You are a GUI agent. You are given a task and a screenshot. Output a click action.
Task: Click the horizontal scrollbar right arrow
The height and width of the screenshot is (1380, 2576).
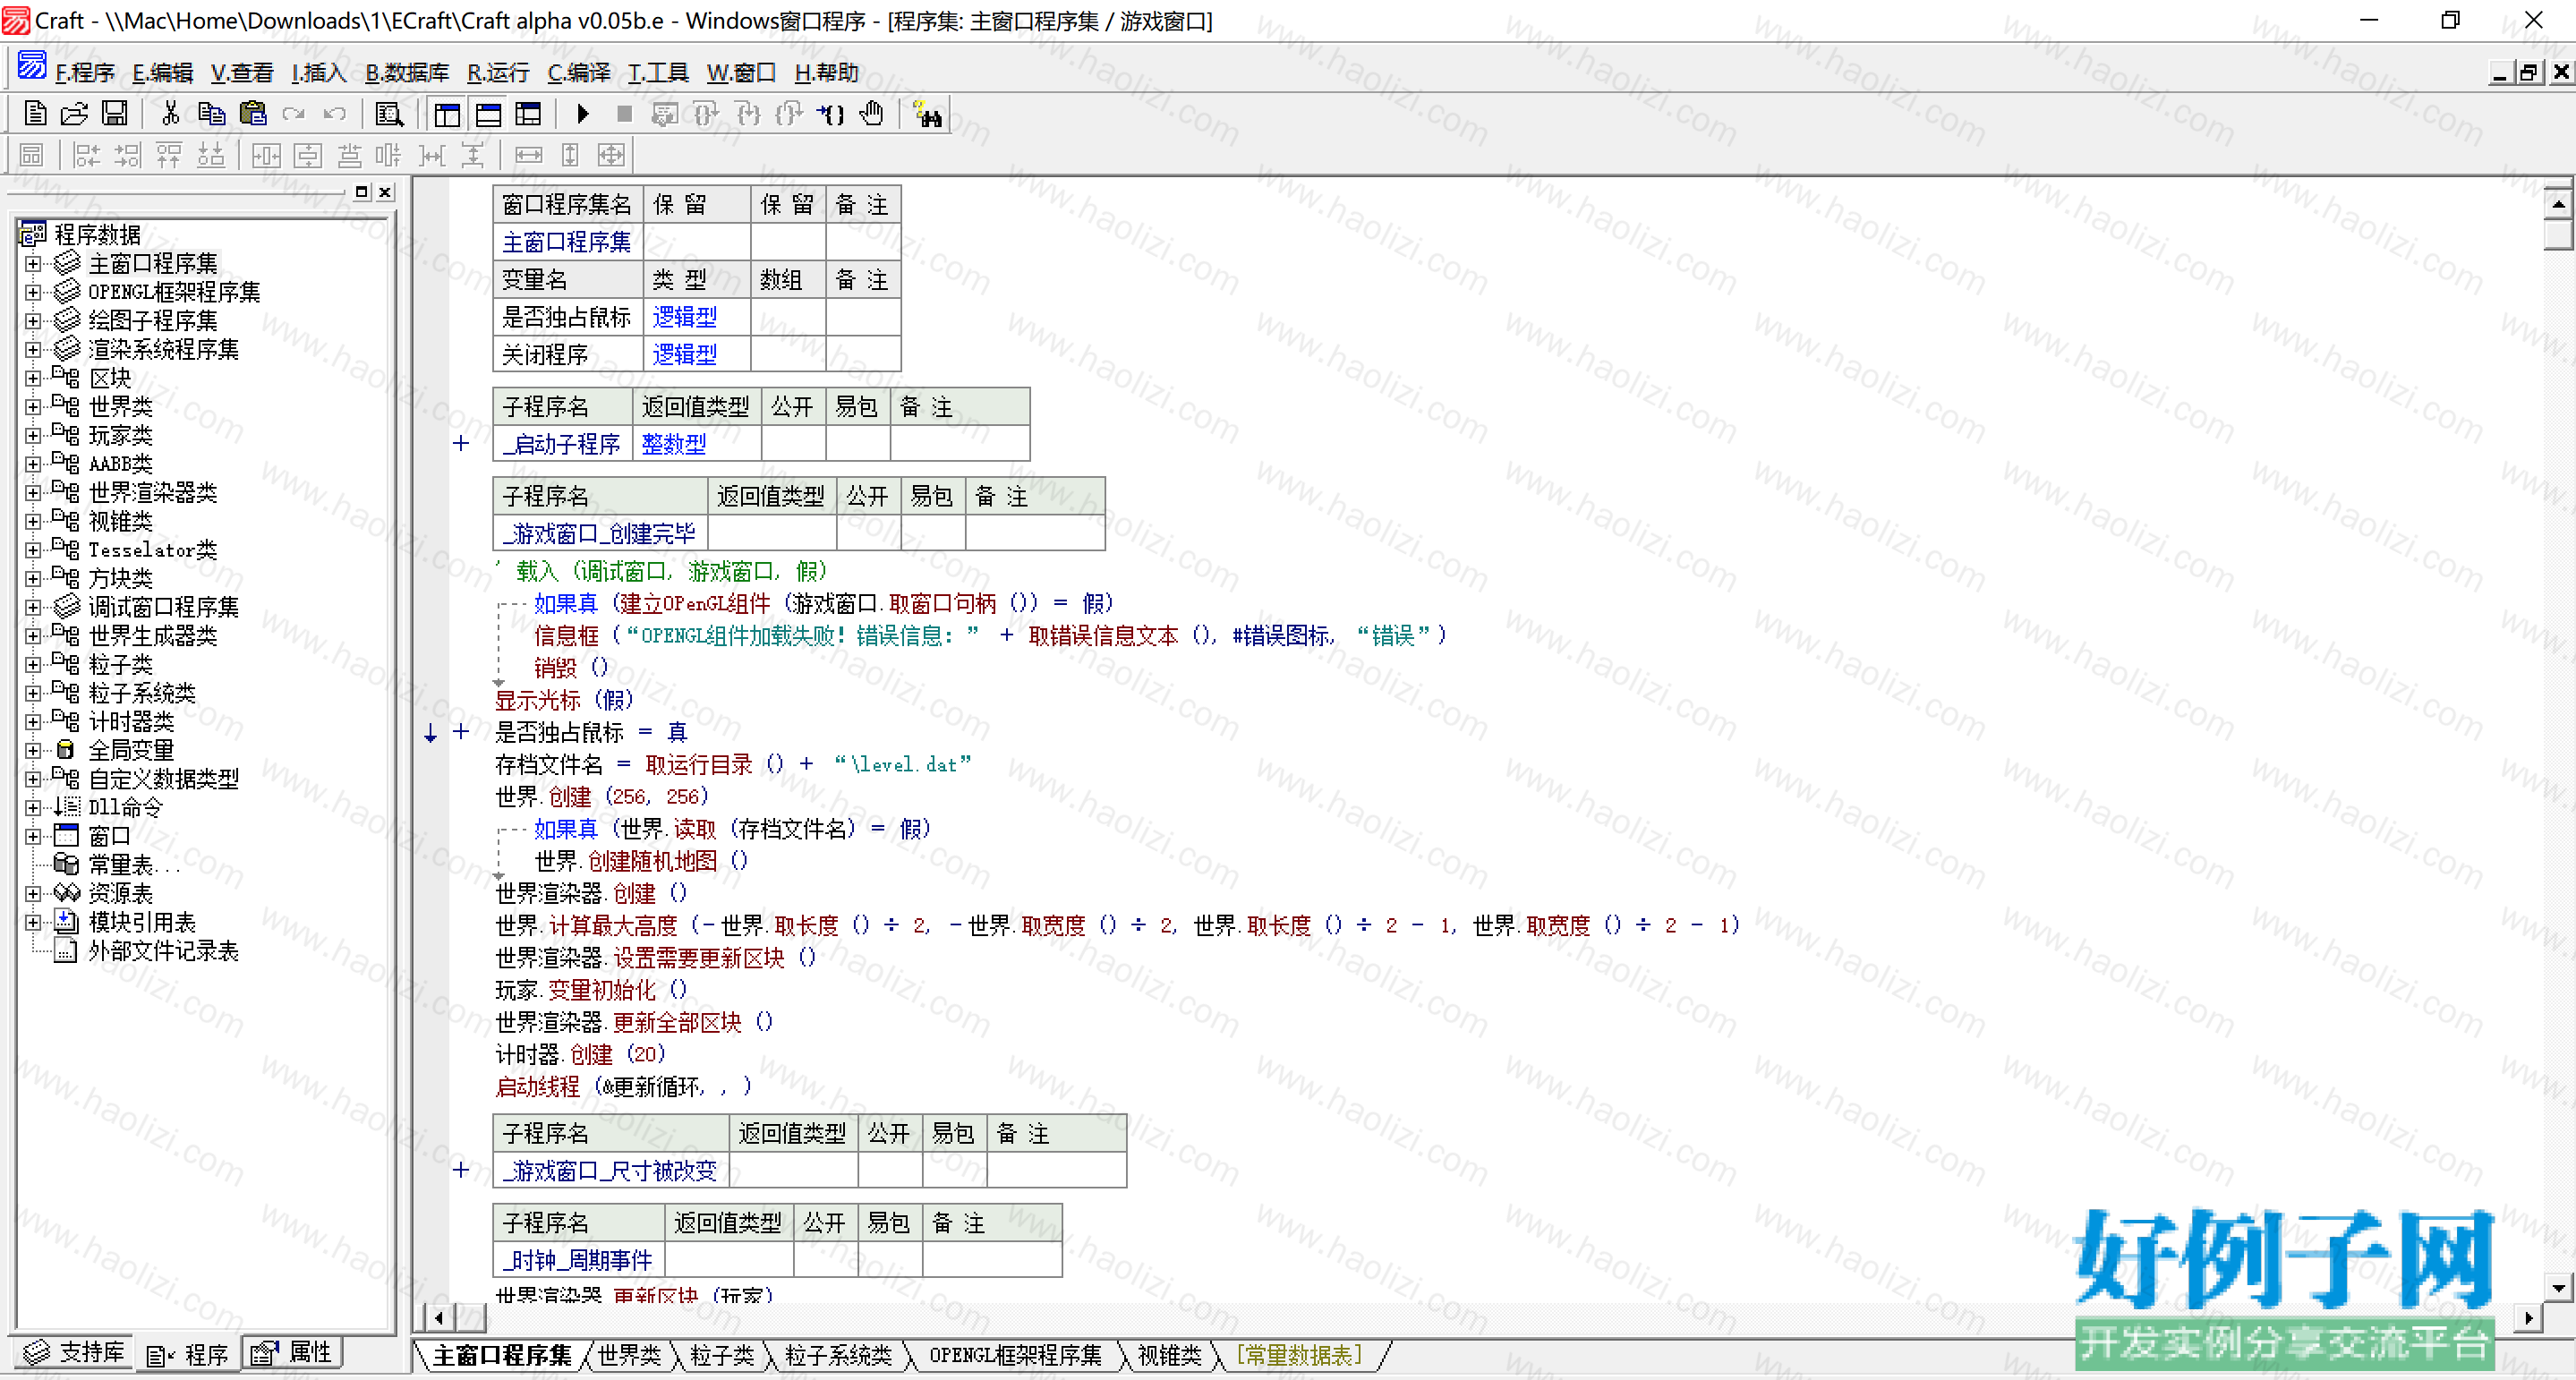coord(2529,1318)
